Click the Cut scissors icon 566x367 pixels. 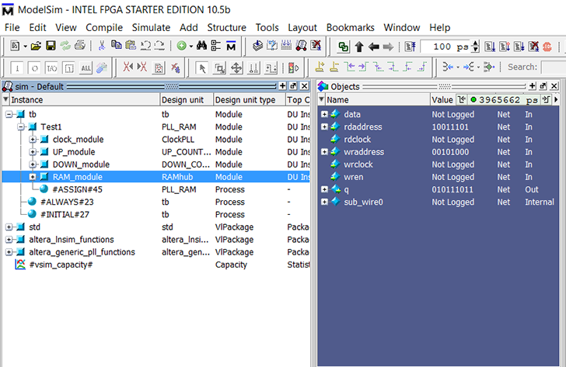tap(103, 47)
